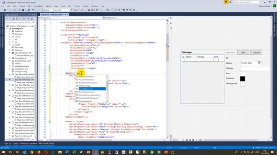Image resolution: width=277 pixels, height=155 pixels.
Task: Open the File menu
Action: point(3,6)
